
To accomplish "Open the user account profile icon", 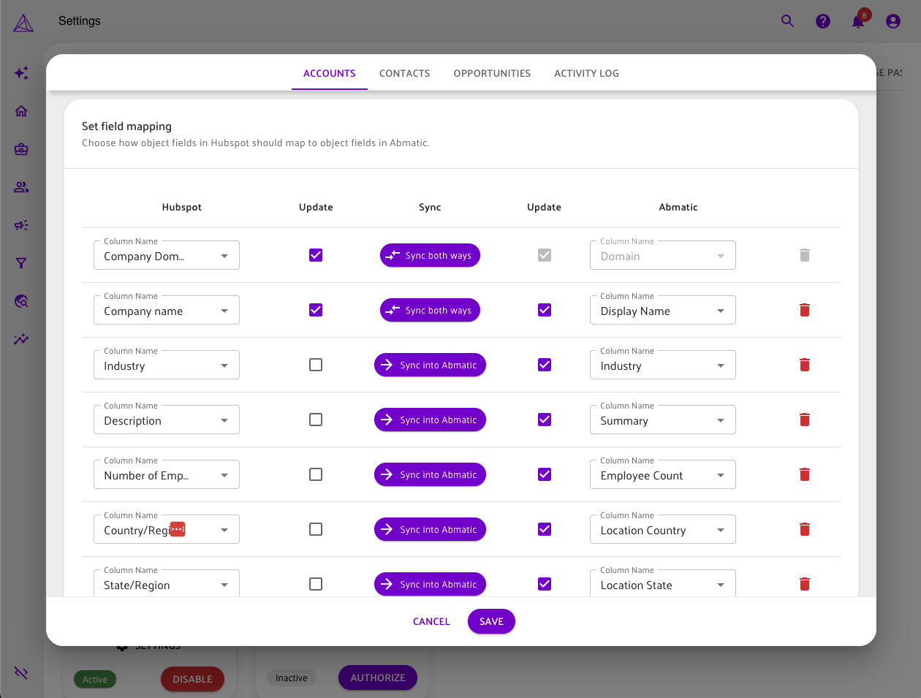I will 893,21.
